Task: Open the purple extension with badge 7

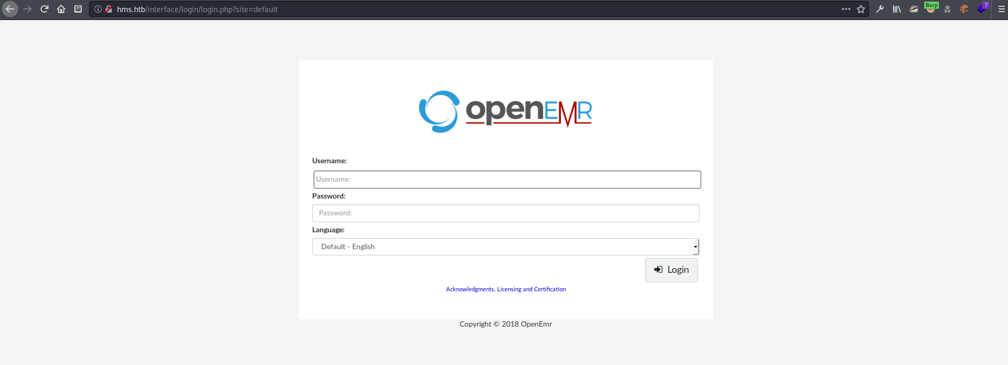Action: click(x=982, y=8)
